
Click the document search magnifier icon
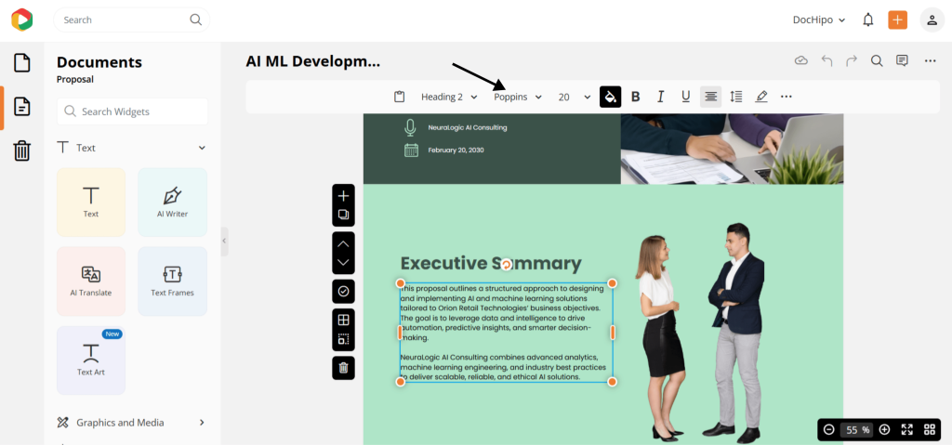[x=877, y=60]
